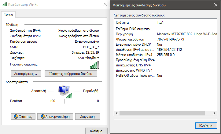Click the Ποιότητα σήματος: label
Image resolution: width=221 pixels, height=134 pixels.
(24, 64)
